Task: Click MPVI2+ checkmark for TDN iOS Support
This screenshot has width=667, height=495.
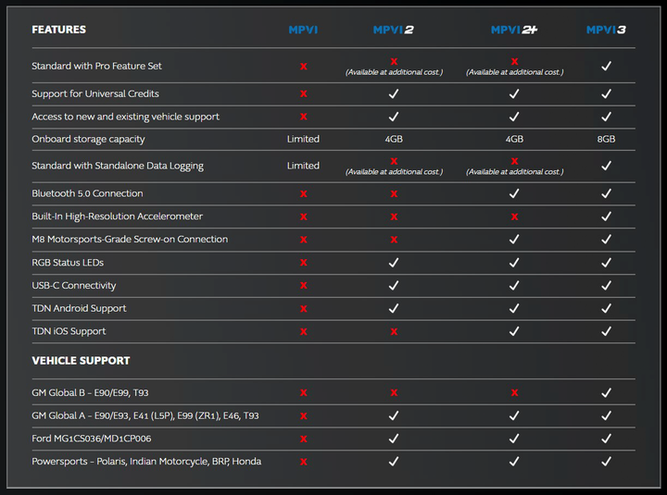Action: coord(514,331)
